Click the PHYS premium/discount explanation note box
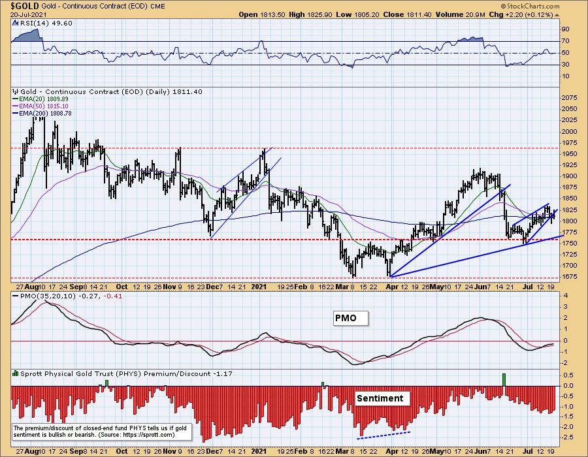This screenshot has height=457, width=588. click(x=102, y=432)
